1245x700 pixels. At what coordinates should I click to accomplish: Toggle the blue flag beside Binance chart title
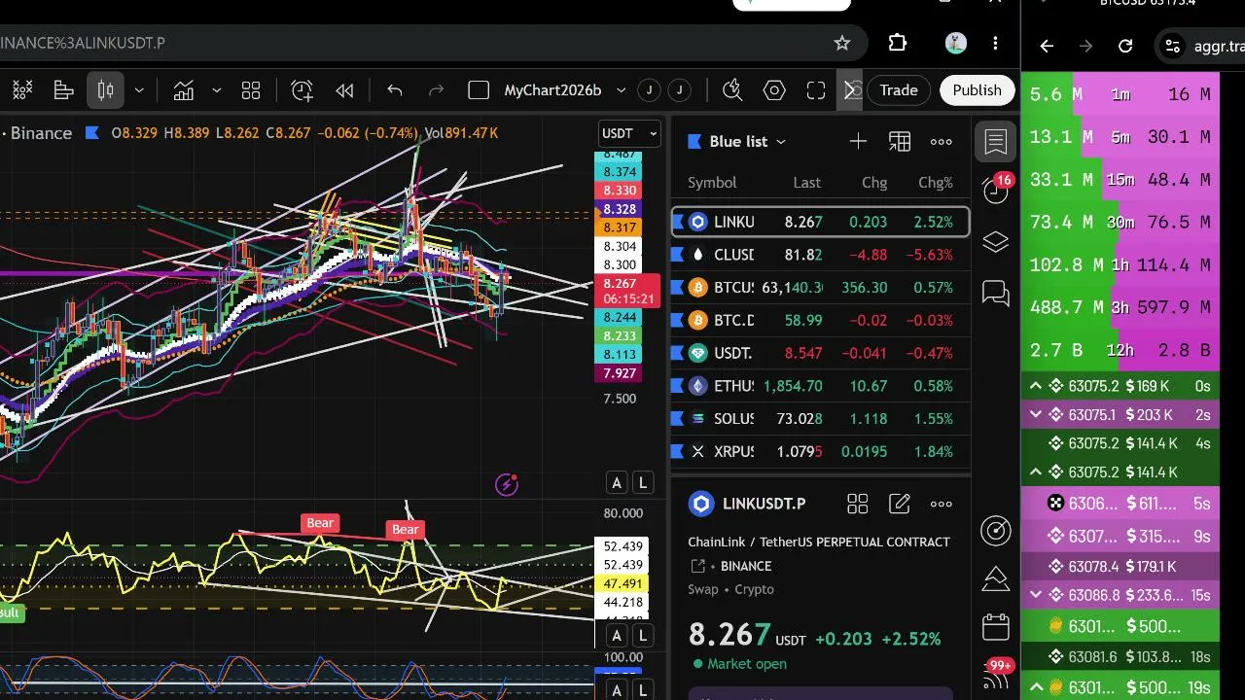[x=92, y=132]
